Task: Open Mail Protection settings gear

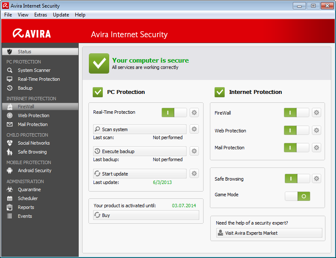Action: (x=316, y=148)
